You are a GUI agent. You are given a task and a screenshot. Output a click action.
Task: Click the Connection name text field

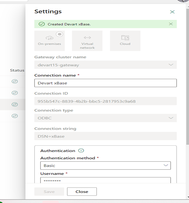coord(106,83)
